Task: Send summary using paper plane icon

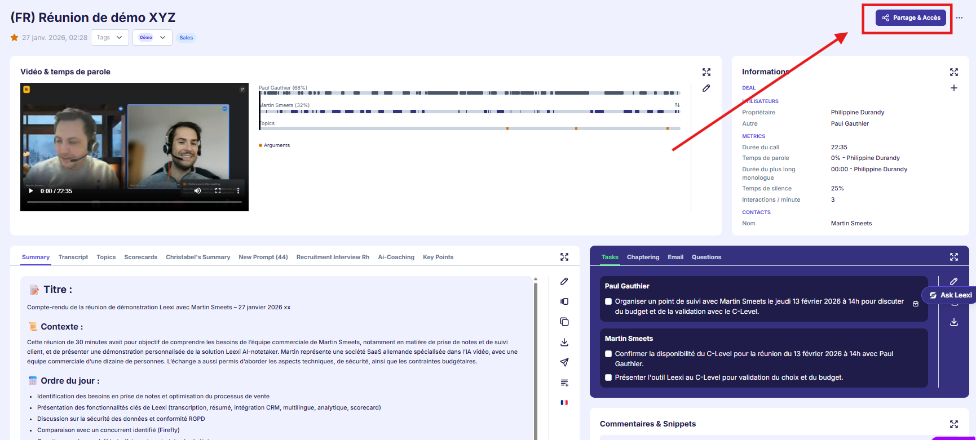Action: click(564, 362)
